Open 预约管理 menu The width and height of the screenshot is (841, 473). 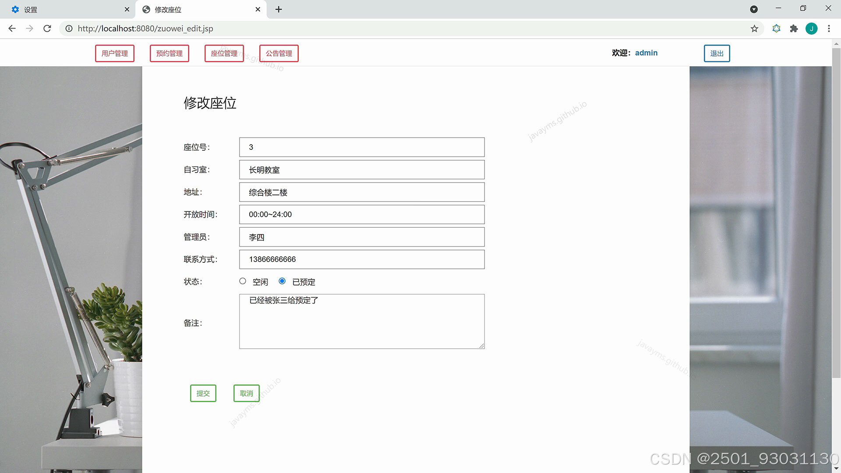click(170, 53)
